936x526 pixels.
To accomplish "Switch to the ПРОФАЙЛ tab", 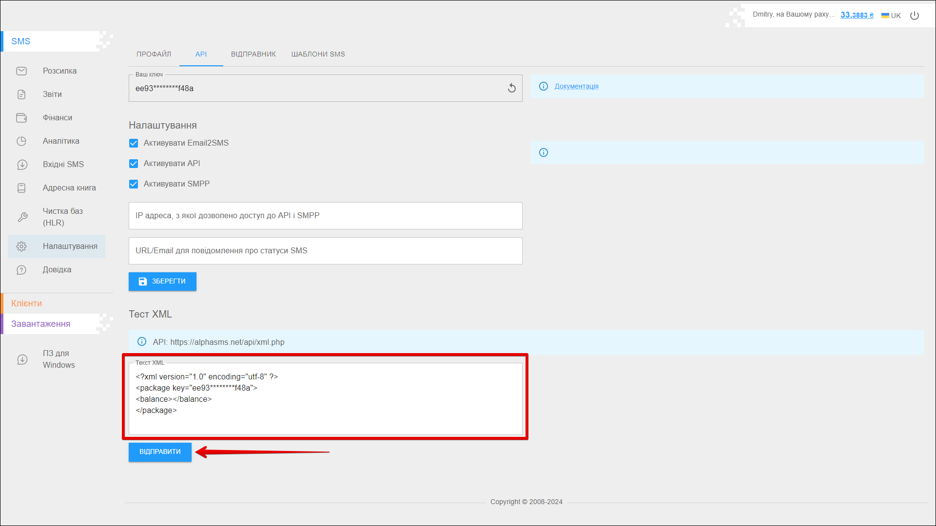I will click(x=154, y=54).
